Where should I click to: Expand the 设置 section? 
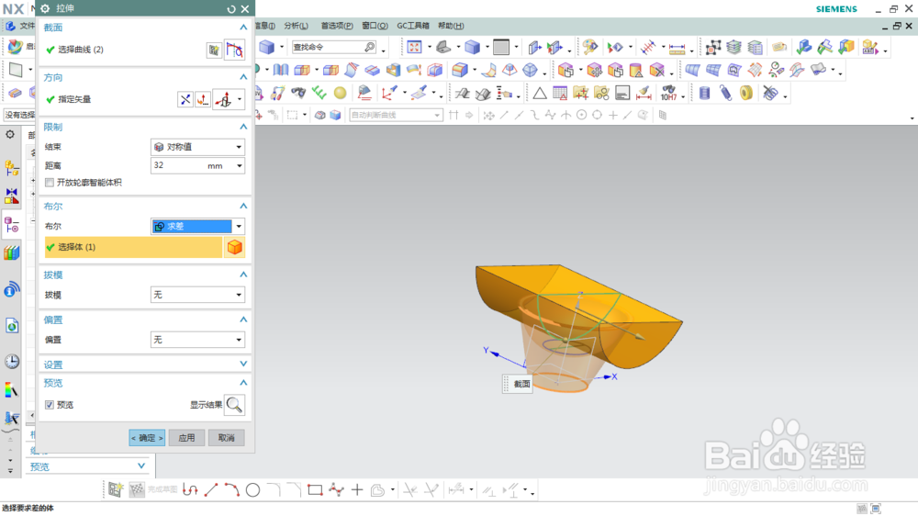(x=243, y=365)
